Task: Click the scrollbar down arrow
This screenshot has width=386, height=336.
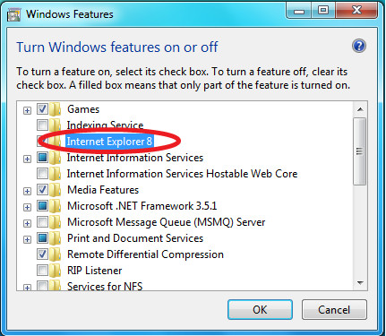Action: tap(360, 282)
